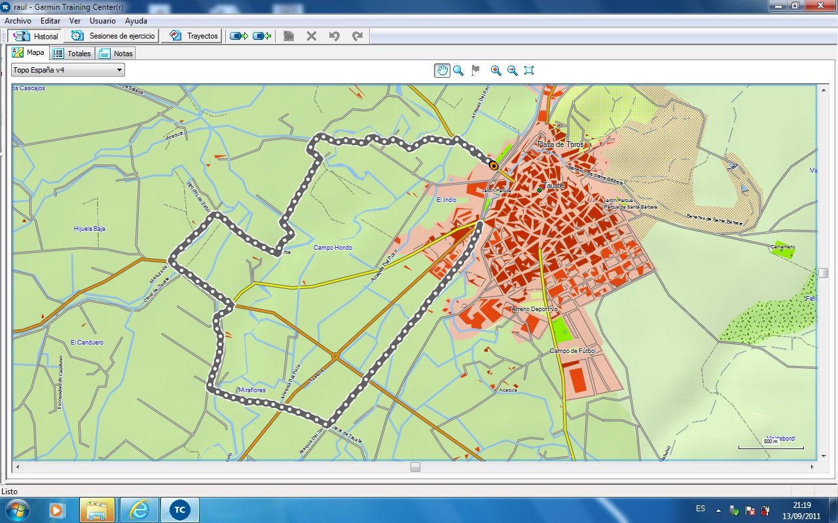838x523 pixels.
Task: Switch to the Mapa tab
Action: (28, 53)
